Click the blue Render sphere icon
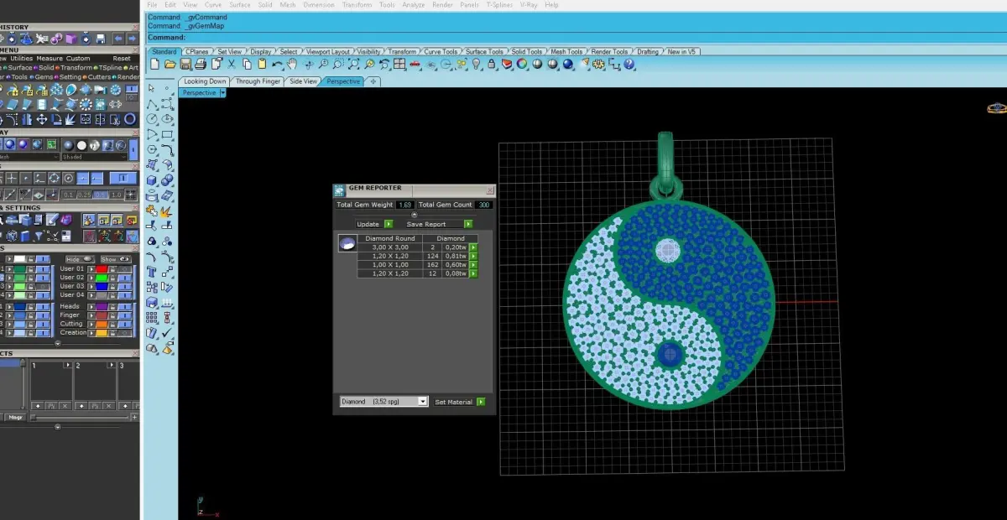1007x520 pixels. pos(568,64)
